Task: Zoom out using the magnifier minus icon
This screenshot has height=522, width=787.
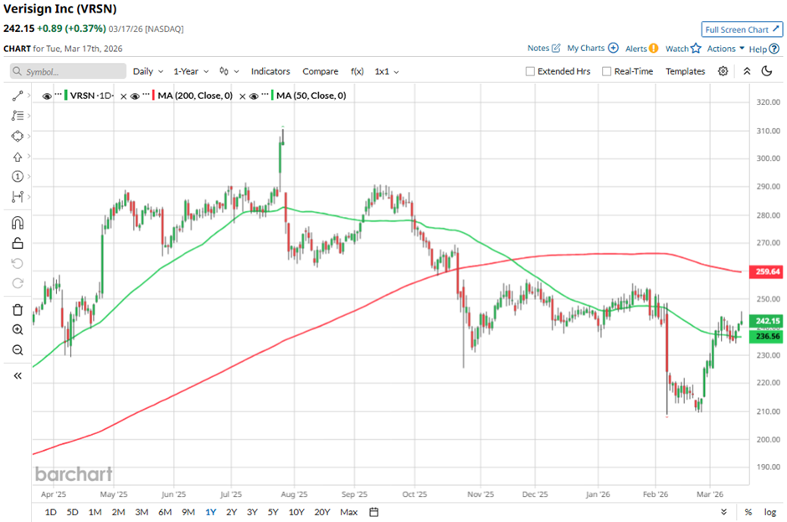Action: click(18, 349)
